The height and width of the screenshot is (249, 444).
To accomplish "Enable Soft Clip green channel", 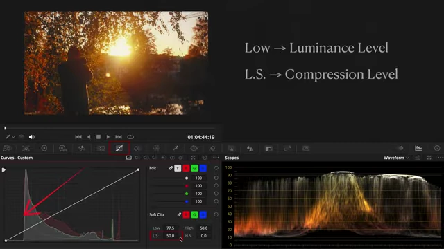I will [x=194, y=215].
